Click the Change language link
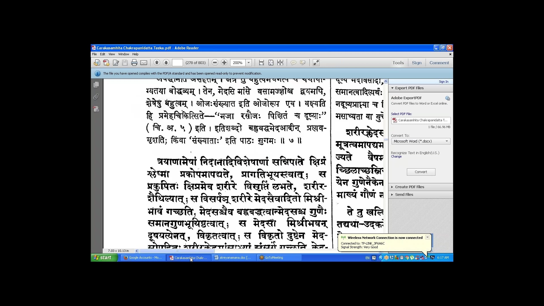Image resolution: width=544 pixels, height=306 pixels. click(396, 157)
